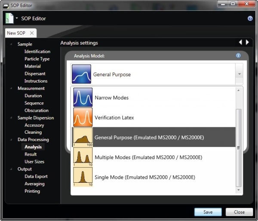Click the dropdown list scroll down arrow
The width and height of the screenshot is (258, 221).
pos(238,190)
